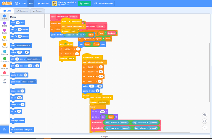Click the zoom in magnifier icon
The width and height of the screenshot is (212, 139).
(205, 115)
